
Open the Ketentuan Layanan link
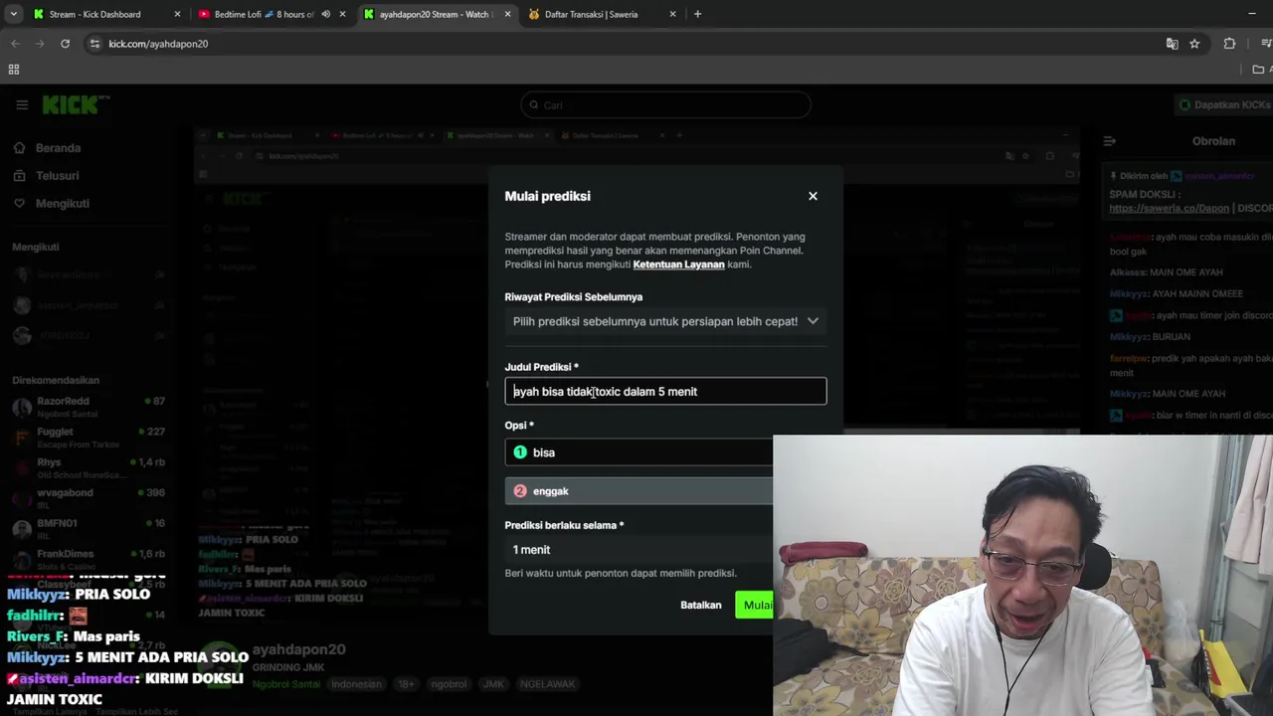point(678,265)
